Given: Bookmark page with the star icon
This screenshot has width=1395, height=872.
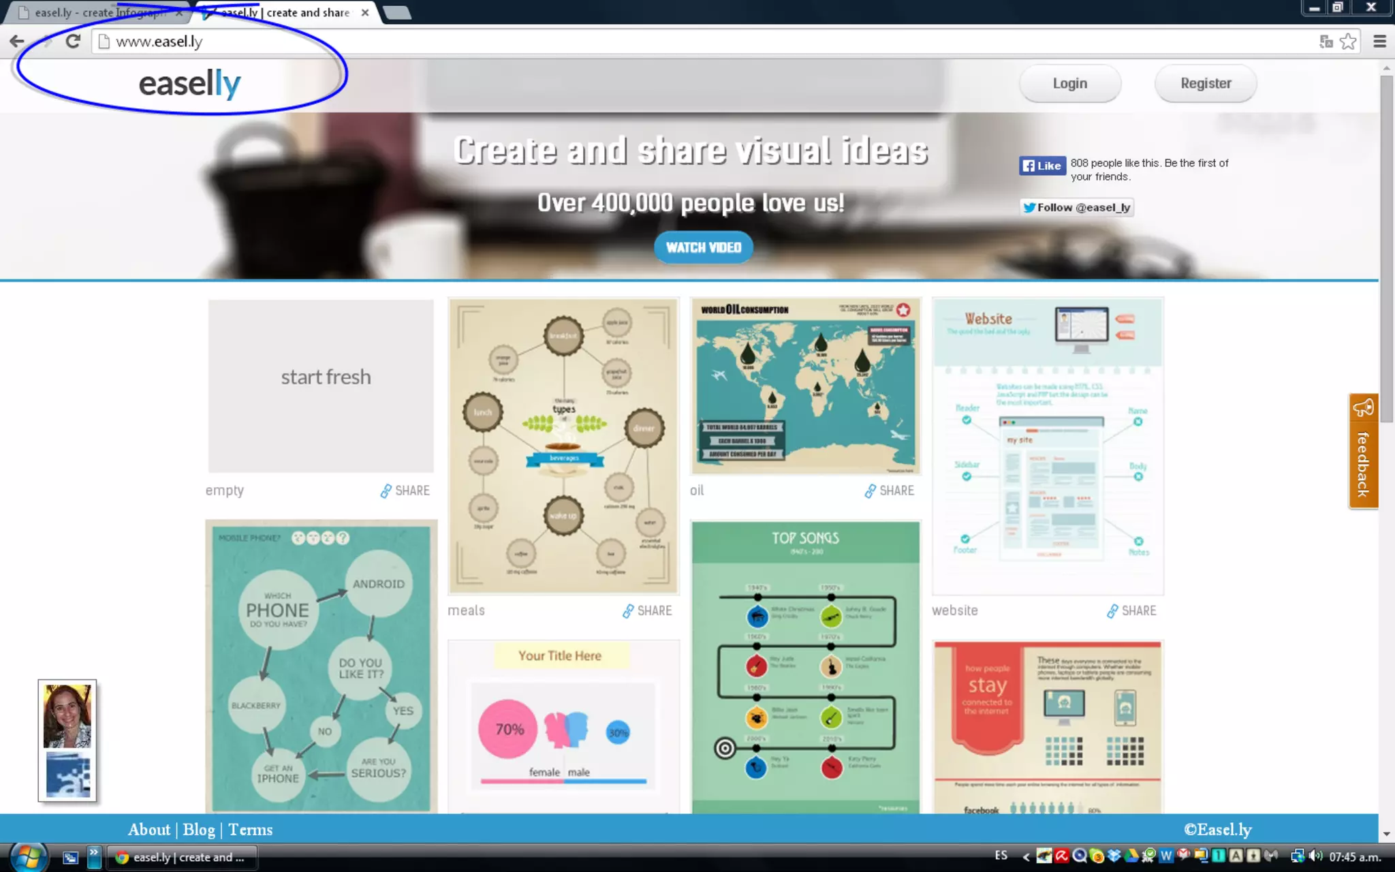Looking at the screenshot, I should [1348, 42].
